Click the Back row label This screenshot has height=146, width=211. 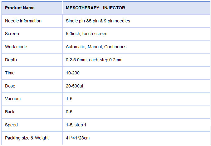(x=10, y=112)
